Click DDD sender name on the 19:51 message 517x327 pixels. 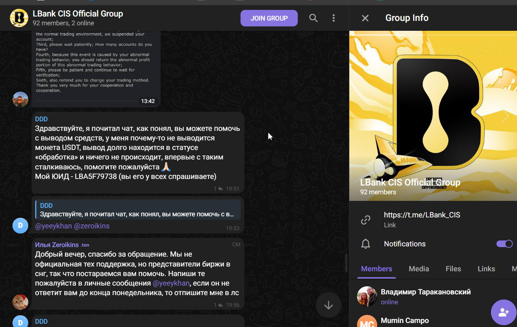(x=41, y=119)
